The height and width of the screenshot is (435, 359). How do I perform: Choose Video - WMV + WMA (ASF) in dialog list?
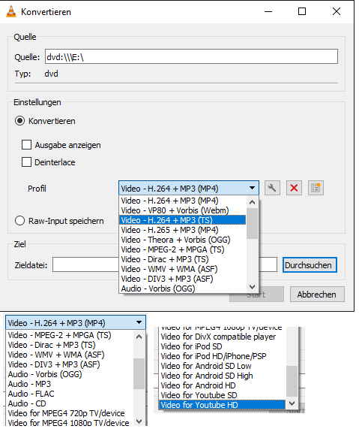[182, 269]
